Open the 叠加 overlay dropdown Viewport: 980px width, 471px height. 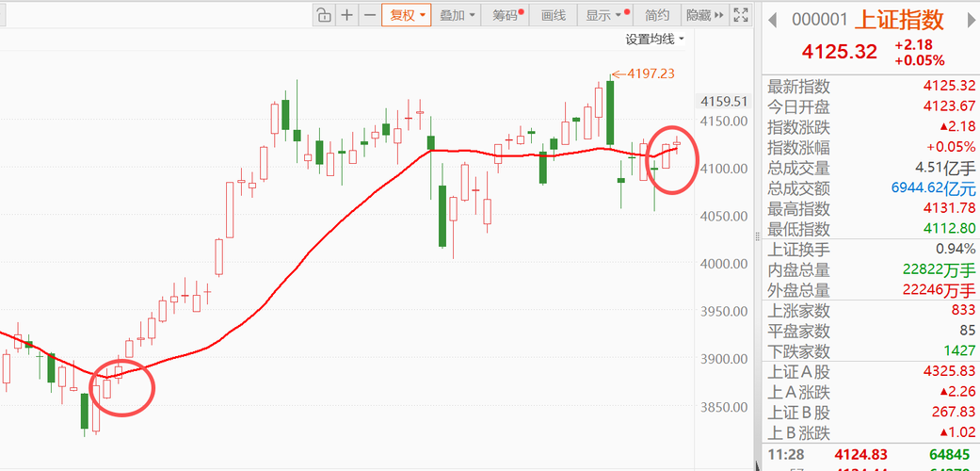point(457,15)
